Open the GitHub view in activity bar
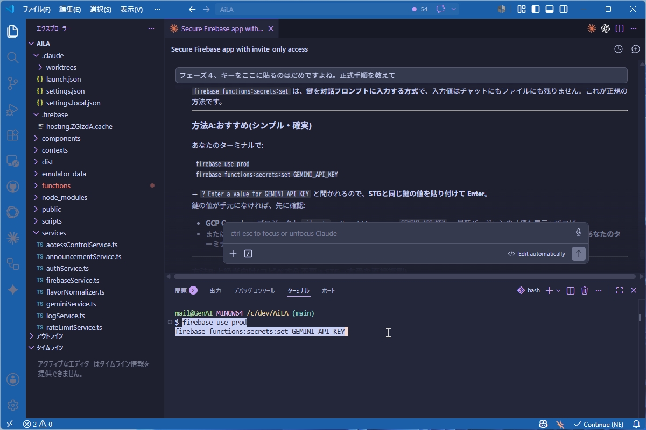Image resolution: width=646 pixels, height=430 pixels. tap(13, 187)
